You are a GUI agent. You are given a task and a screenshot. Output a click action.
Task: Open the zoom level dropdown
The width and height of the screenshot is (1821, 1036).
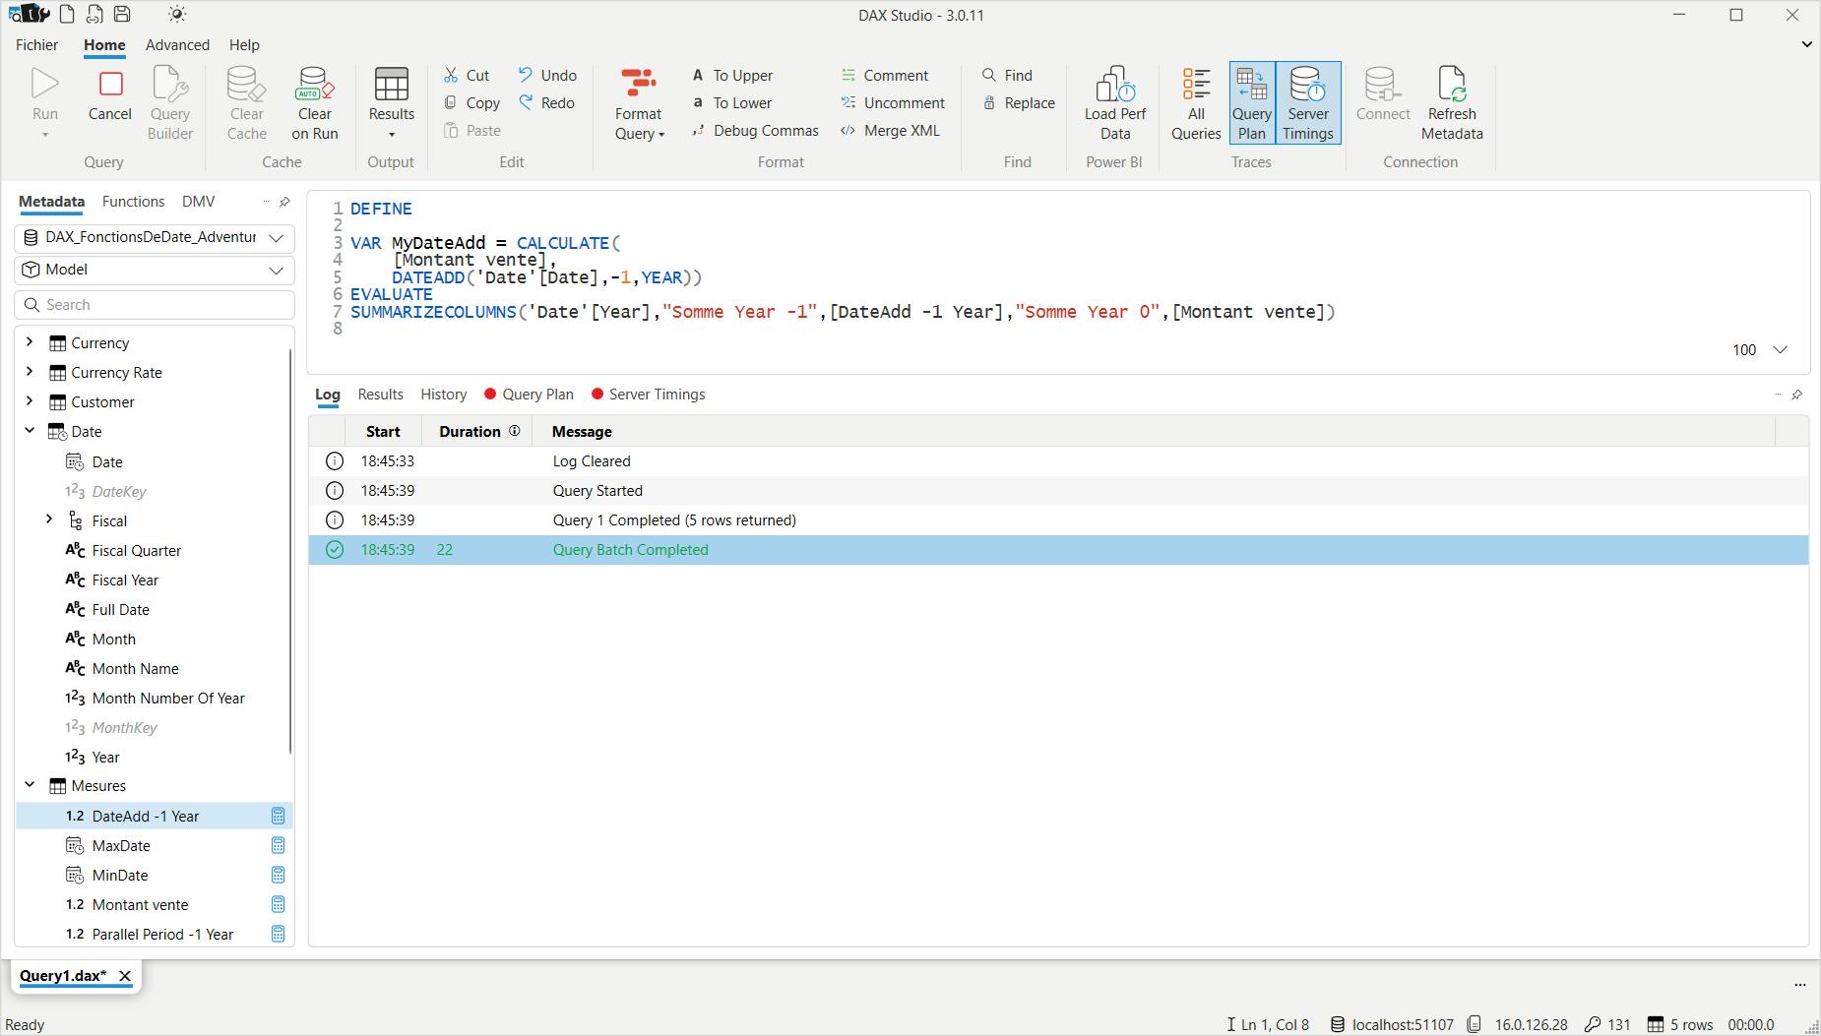pyautogui.click(x=1781, y=349)
